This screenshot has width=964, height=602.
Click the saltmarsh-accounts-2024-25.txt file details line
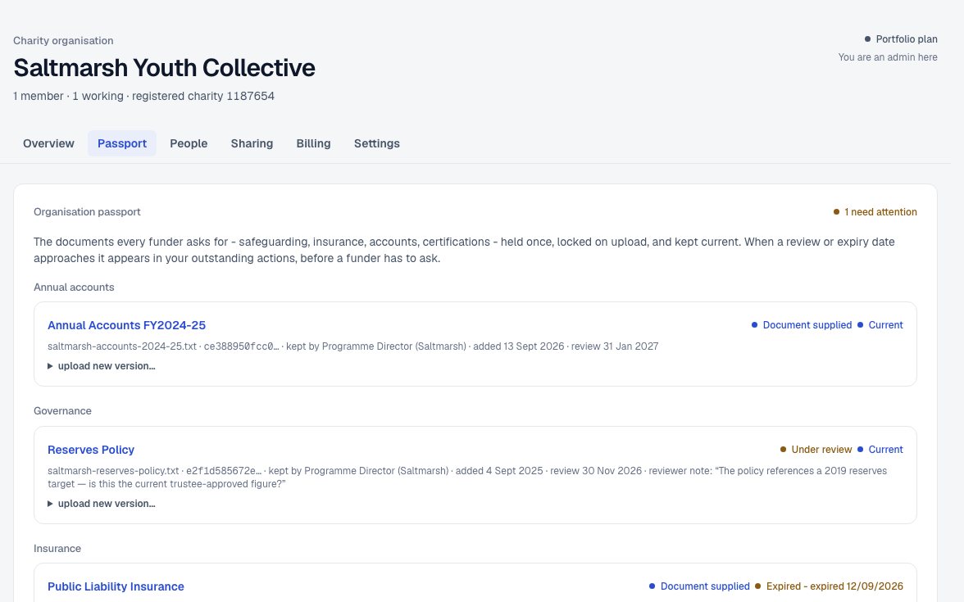(352, 346)
